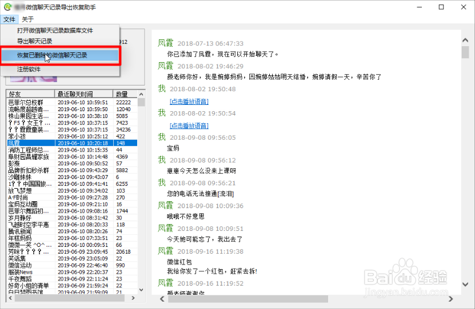Choose 打开微信聊天记录数据库文件 from the menu

(55, 31)
